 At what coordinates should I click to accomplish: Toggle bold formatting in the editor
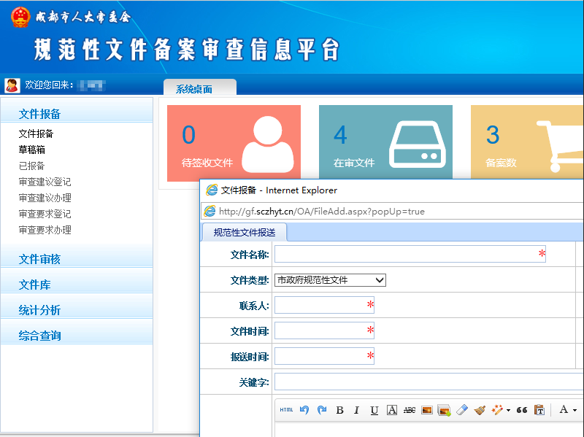[x=339, y=410]
